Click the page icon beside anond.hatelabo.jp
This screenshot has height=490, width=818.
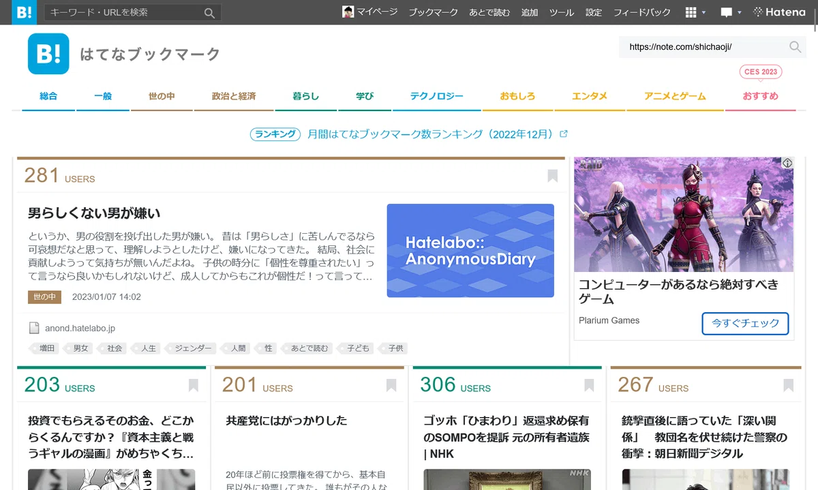(34, 328)
